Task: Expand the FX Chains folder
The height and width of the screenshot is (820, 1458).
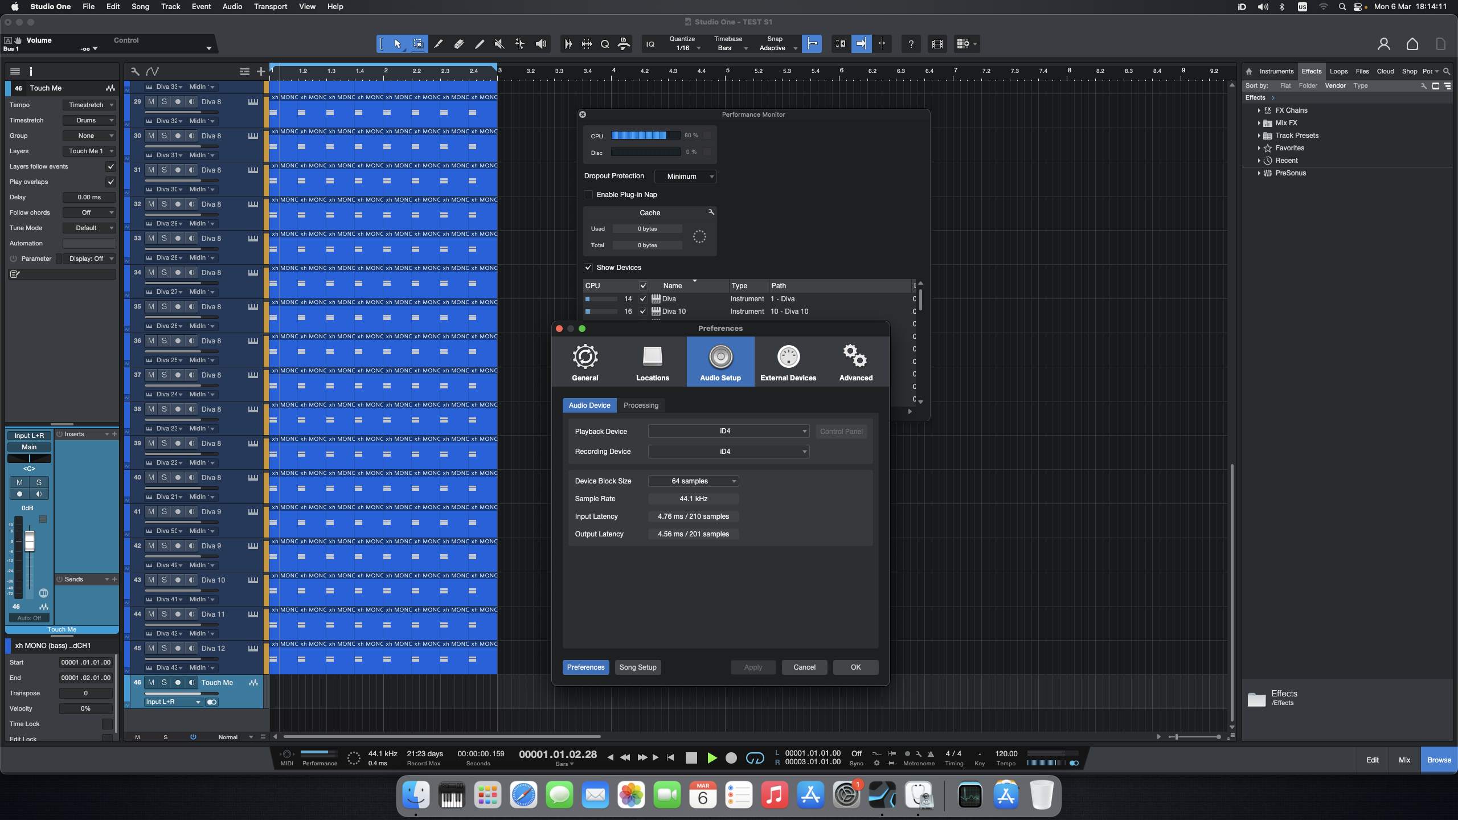Action: (1259, 110)
